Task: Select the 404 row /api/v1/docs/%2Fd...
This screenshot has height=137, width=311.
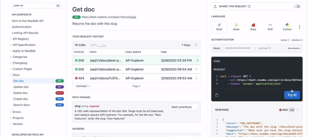Action: pos(136,78)
